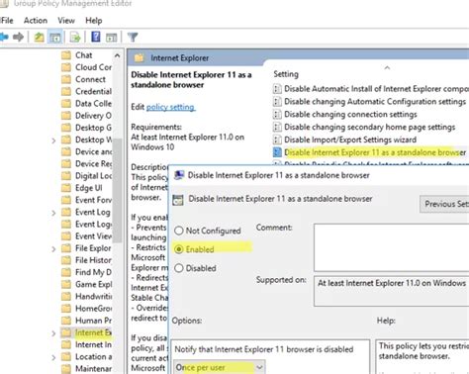
Task: Click inside the Comment text box
Action: 391,247
